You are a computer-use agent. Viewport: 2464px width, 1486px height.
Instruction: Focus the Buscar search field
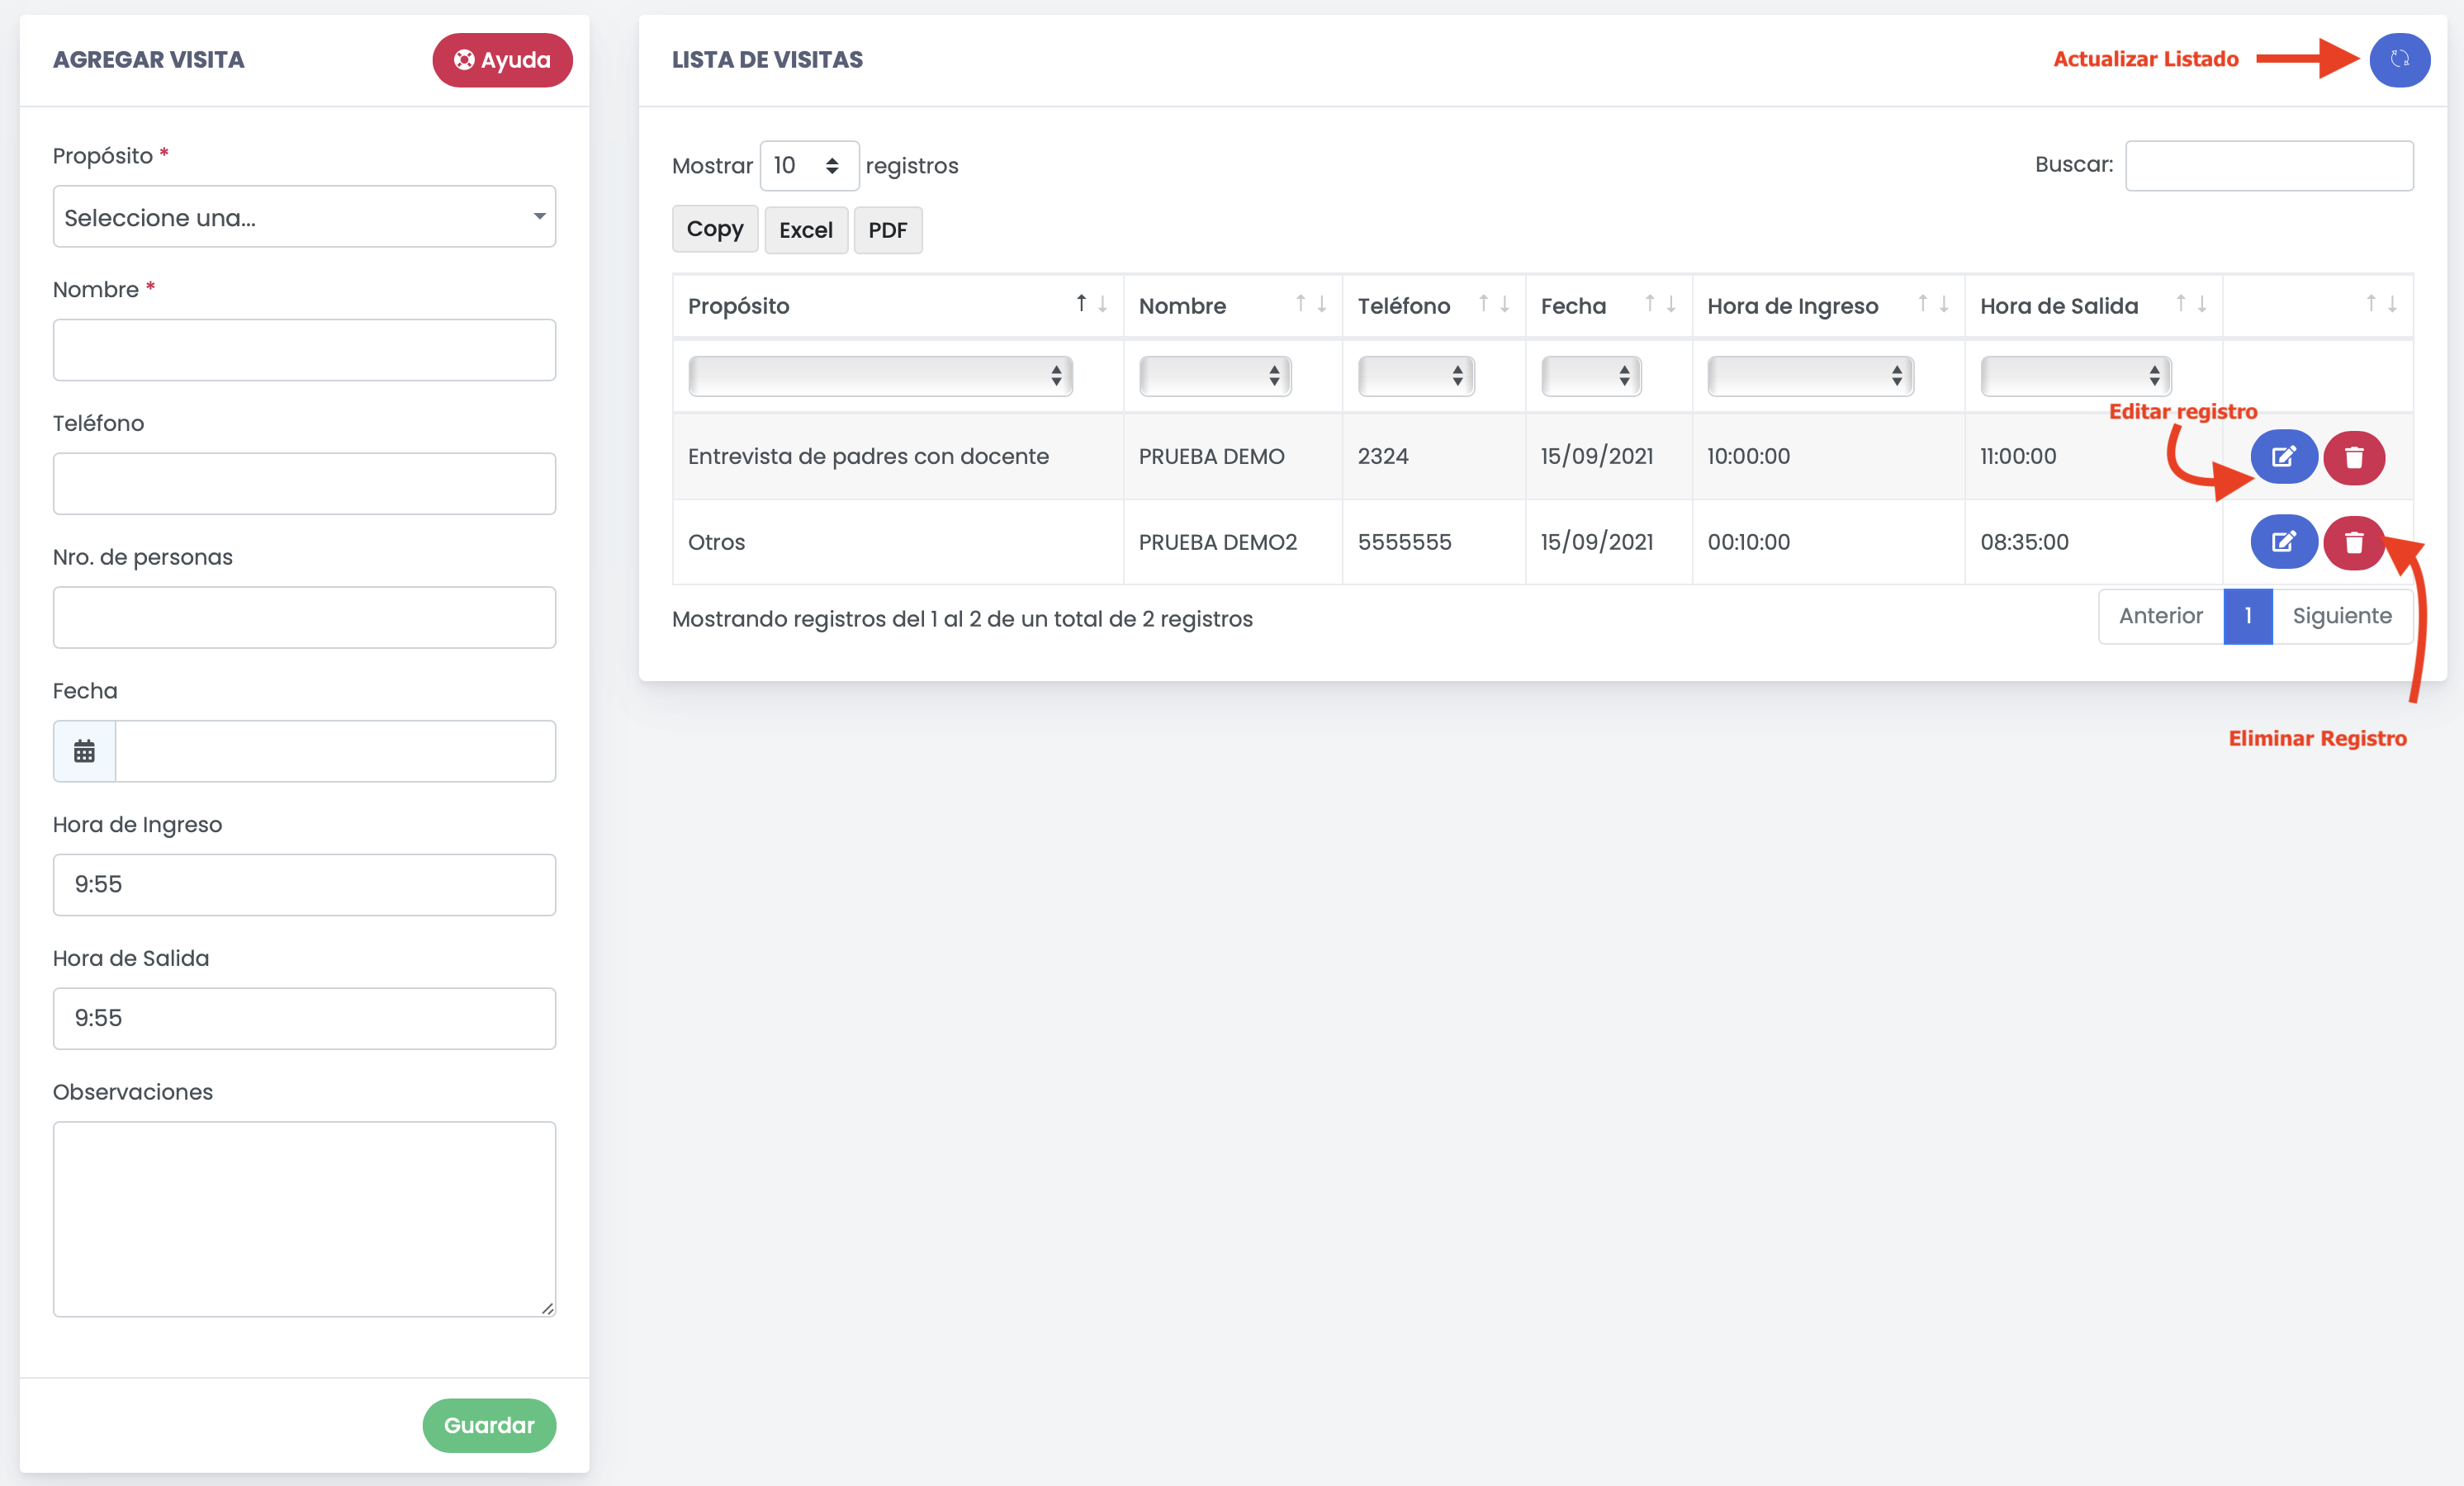click(x=2268, y=166)
